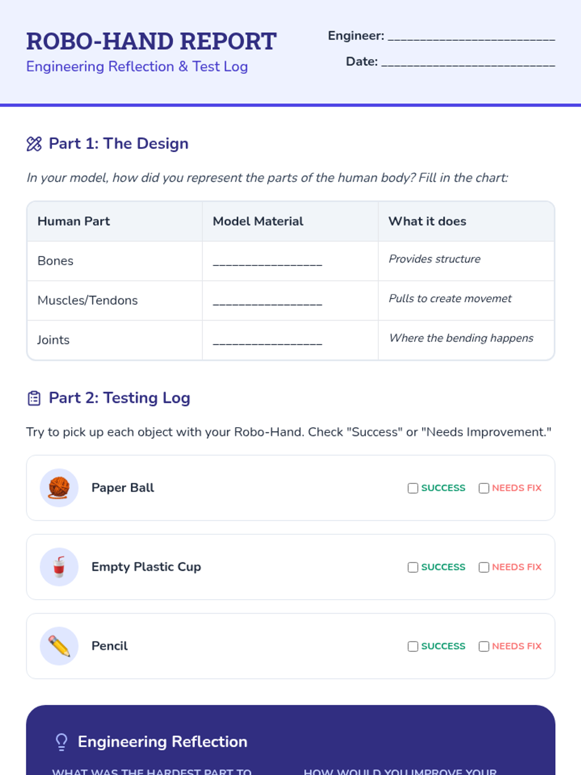Click the Muscles/Tendons model material blank
The image size is (581, 775).
click(x=267, y=301)
